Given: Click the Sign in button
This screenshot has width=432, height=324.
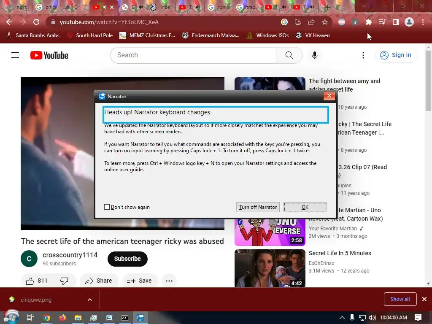Looking at the screenshot, I should coord(396,55).
